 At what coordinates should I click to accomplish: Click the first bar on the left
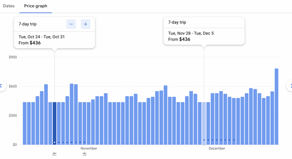[x=25, y=123]
